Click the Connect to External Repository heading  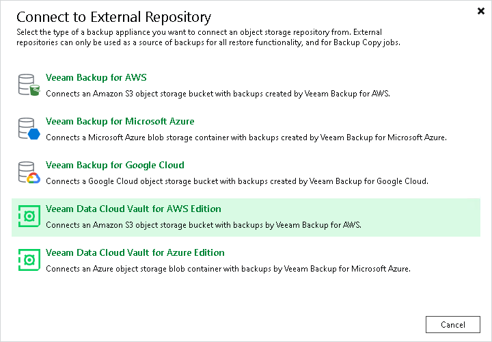[x=113, y=17]
